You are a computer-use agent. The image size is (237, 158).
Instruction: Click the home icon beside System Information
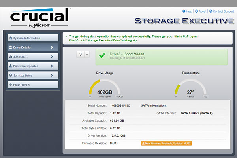click(11, 38)
